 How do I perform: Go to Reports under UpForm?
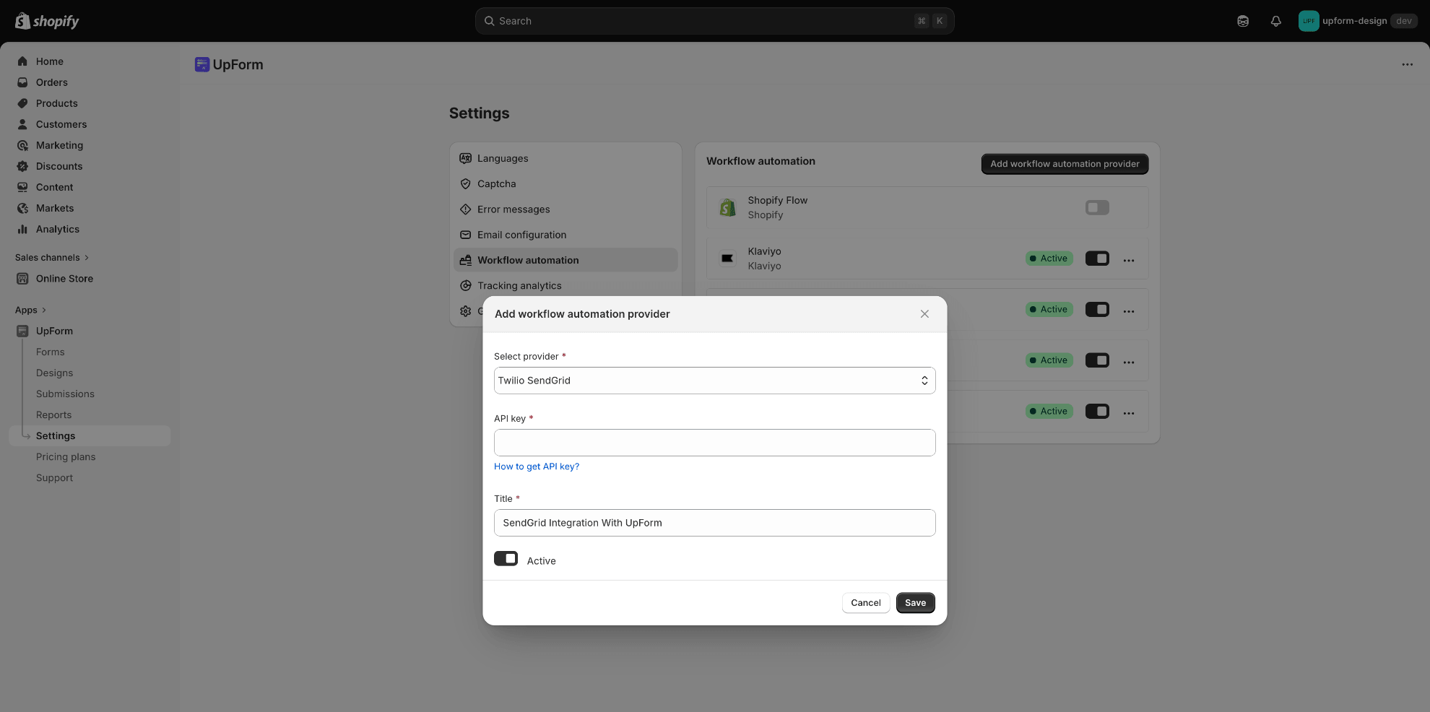click(x=54, y=415)
